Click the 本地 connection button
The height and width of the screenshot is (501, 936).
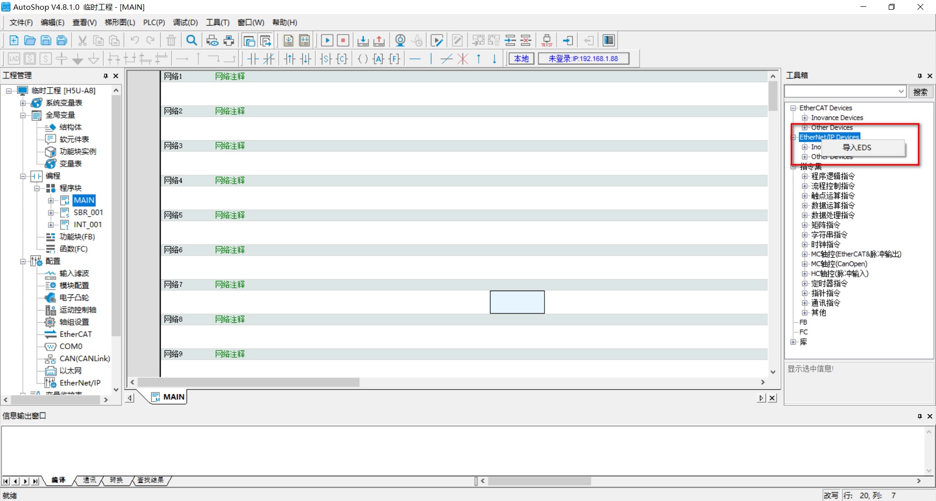[x=521, y=59]
